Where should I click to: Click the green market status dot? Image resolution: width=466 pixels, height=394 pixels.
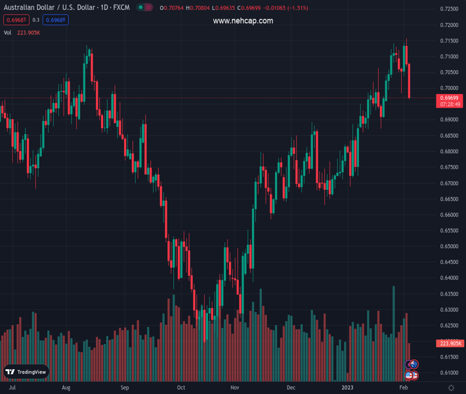(x=140, y=8)
